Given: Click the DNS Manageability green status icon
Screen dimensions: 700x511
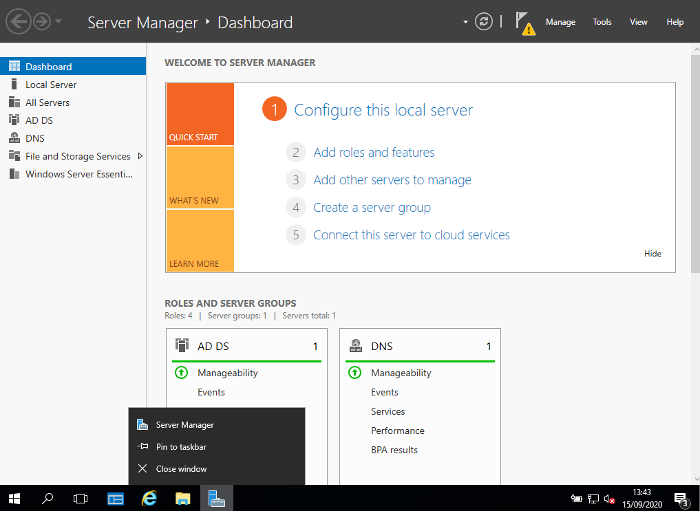Looking at the screenshot, I should [x=355, y=372].
